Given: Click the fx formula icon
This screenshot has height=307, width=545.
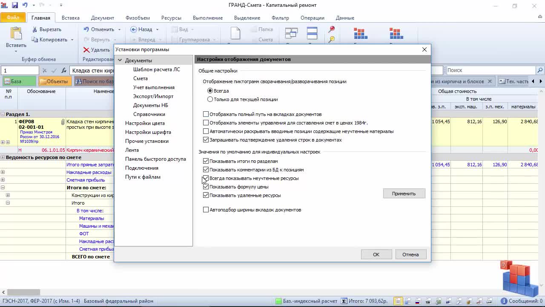Looking at the screenshot, I should pos(64,70).
